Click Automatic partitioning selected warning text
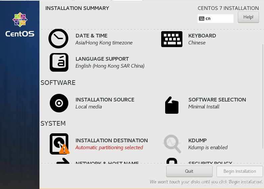264x189 pixels. coord(109,148)
